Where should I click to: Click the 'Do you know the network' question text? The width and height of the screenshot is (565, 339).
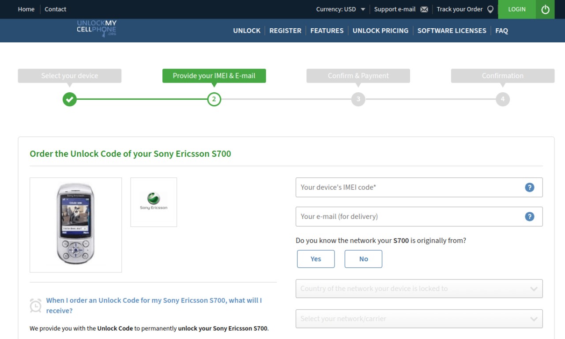pyautogui.click(x=381, y=241)
